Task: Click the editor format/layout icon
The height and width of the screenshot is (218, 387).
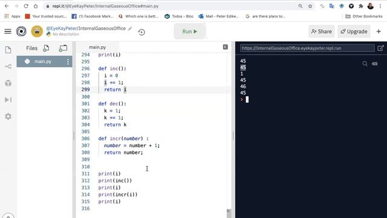Action: point(226,47)
